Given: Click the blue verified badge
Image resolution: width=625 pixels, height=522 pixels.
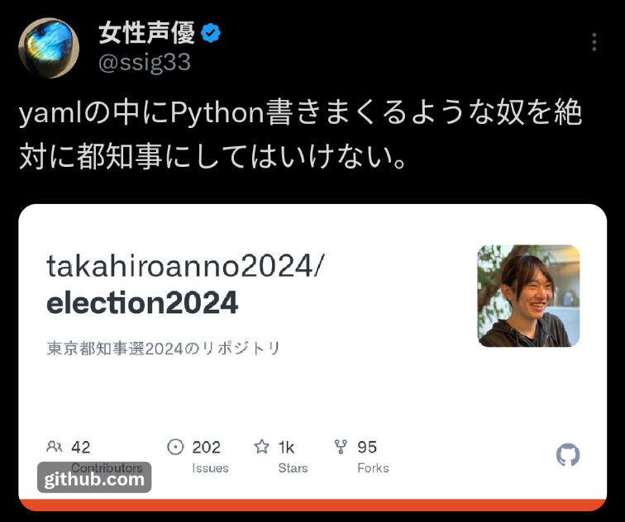Looking at the screenshot, I should 211,33.
